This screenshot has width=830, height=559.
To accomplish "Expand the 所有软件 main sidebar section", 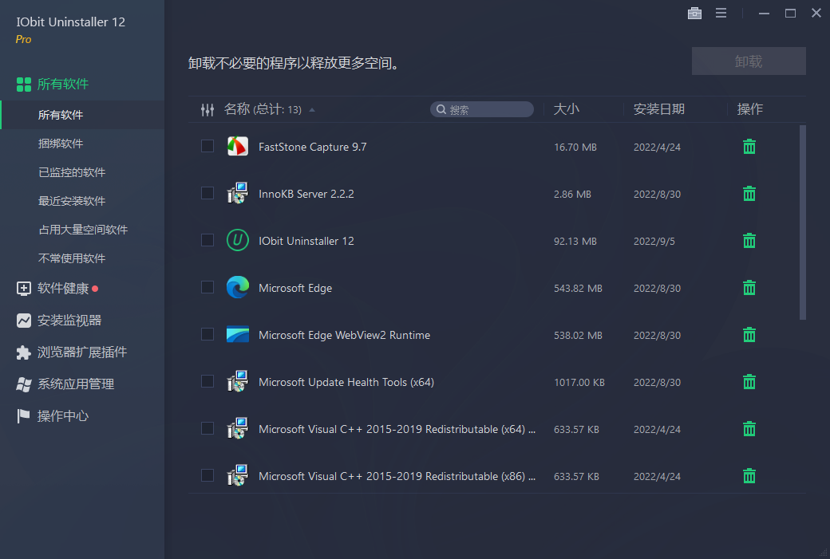I will 53,84.
